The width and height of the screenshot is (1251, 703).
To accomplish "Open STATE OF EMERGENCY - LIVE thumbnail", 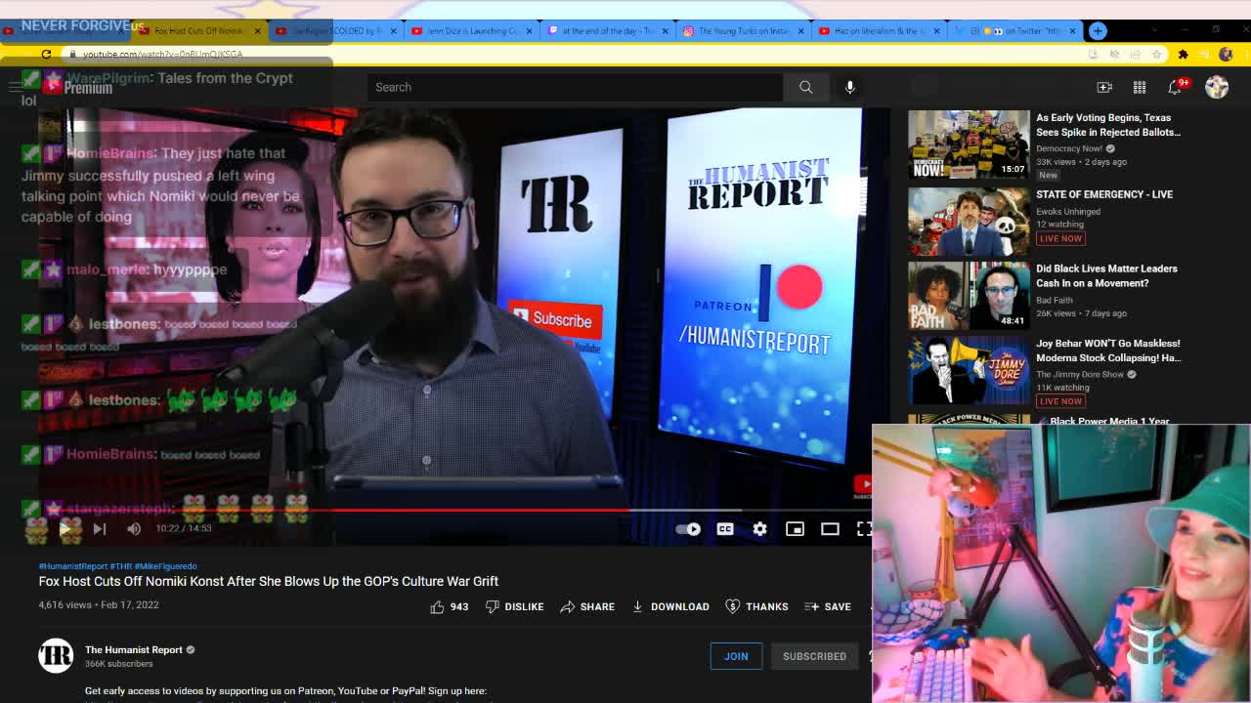I will pos(969,220).
